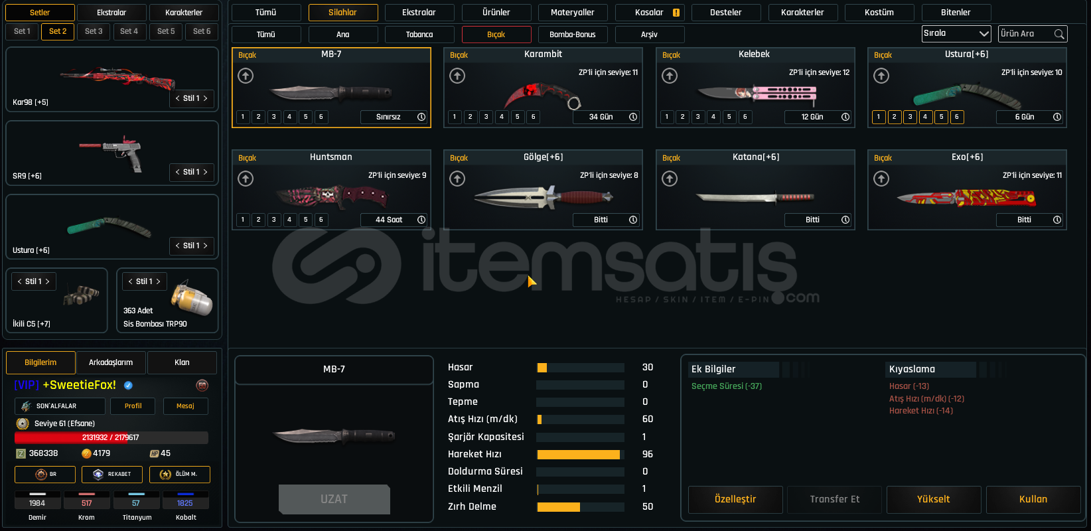Toggle slot 6 on the Ustura[+6] card

(x=957, y=117)
